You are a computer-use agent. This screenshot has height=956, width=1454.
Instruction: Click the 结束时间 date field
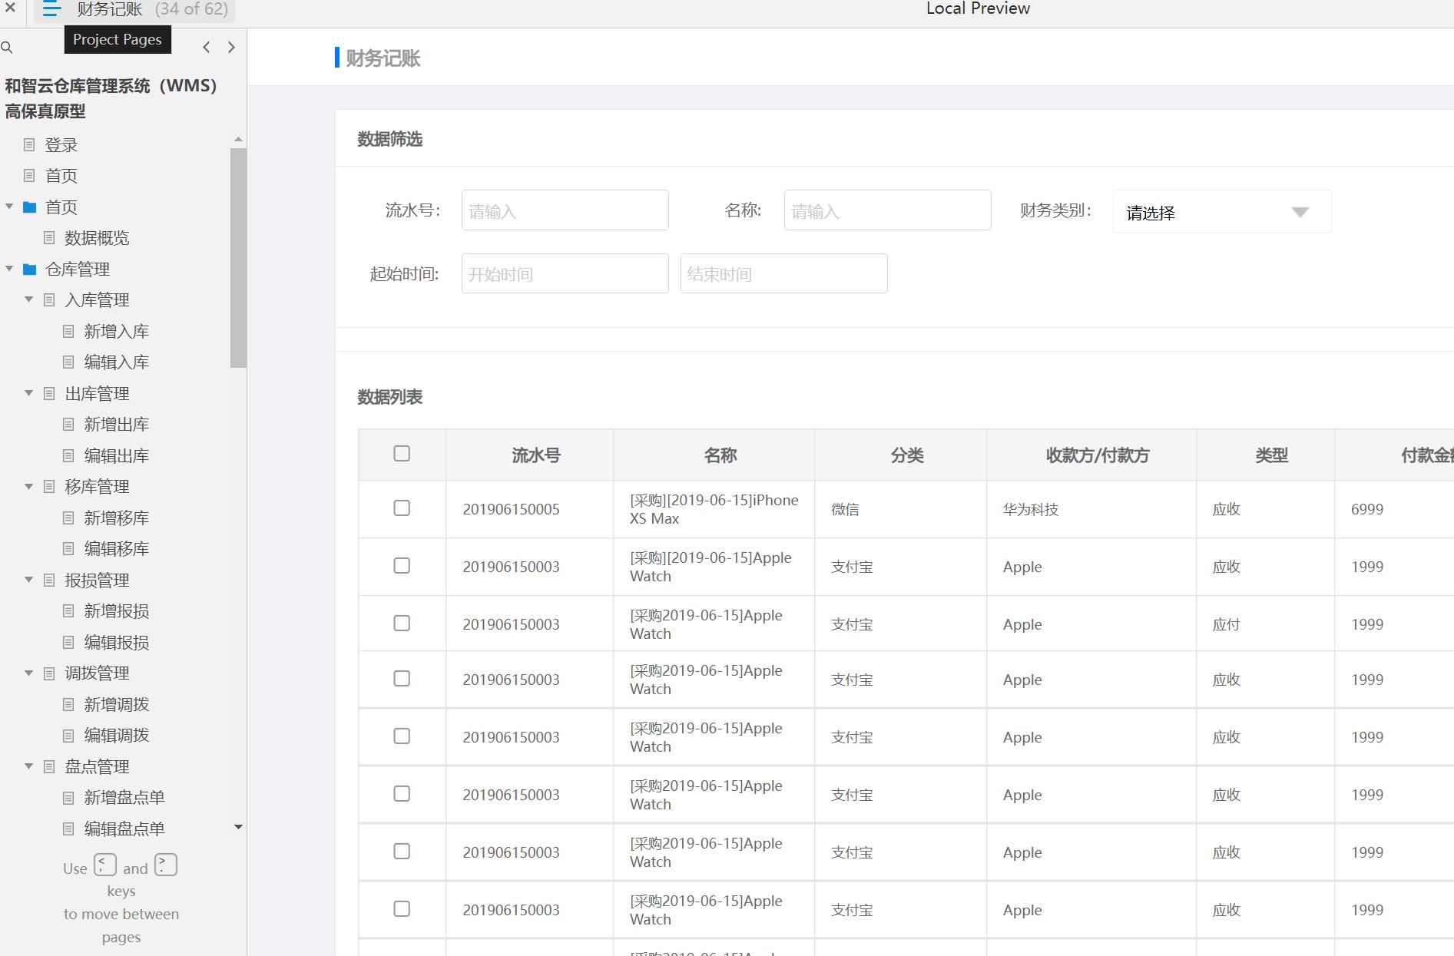pos(783,273)
